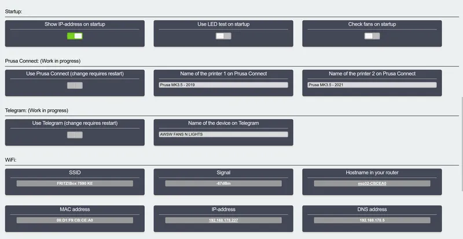
Task: Click the 'MAC address' card title
Action: coord(75,210)
